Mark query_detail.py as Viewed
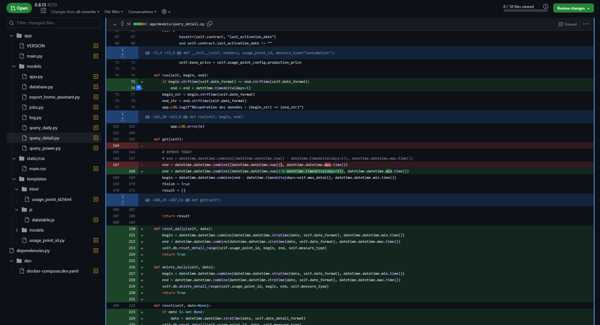Image resolution: width=600 pixels, height=325 pixels. coord(560,24)
